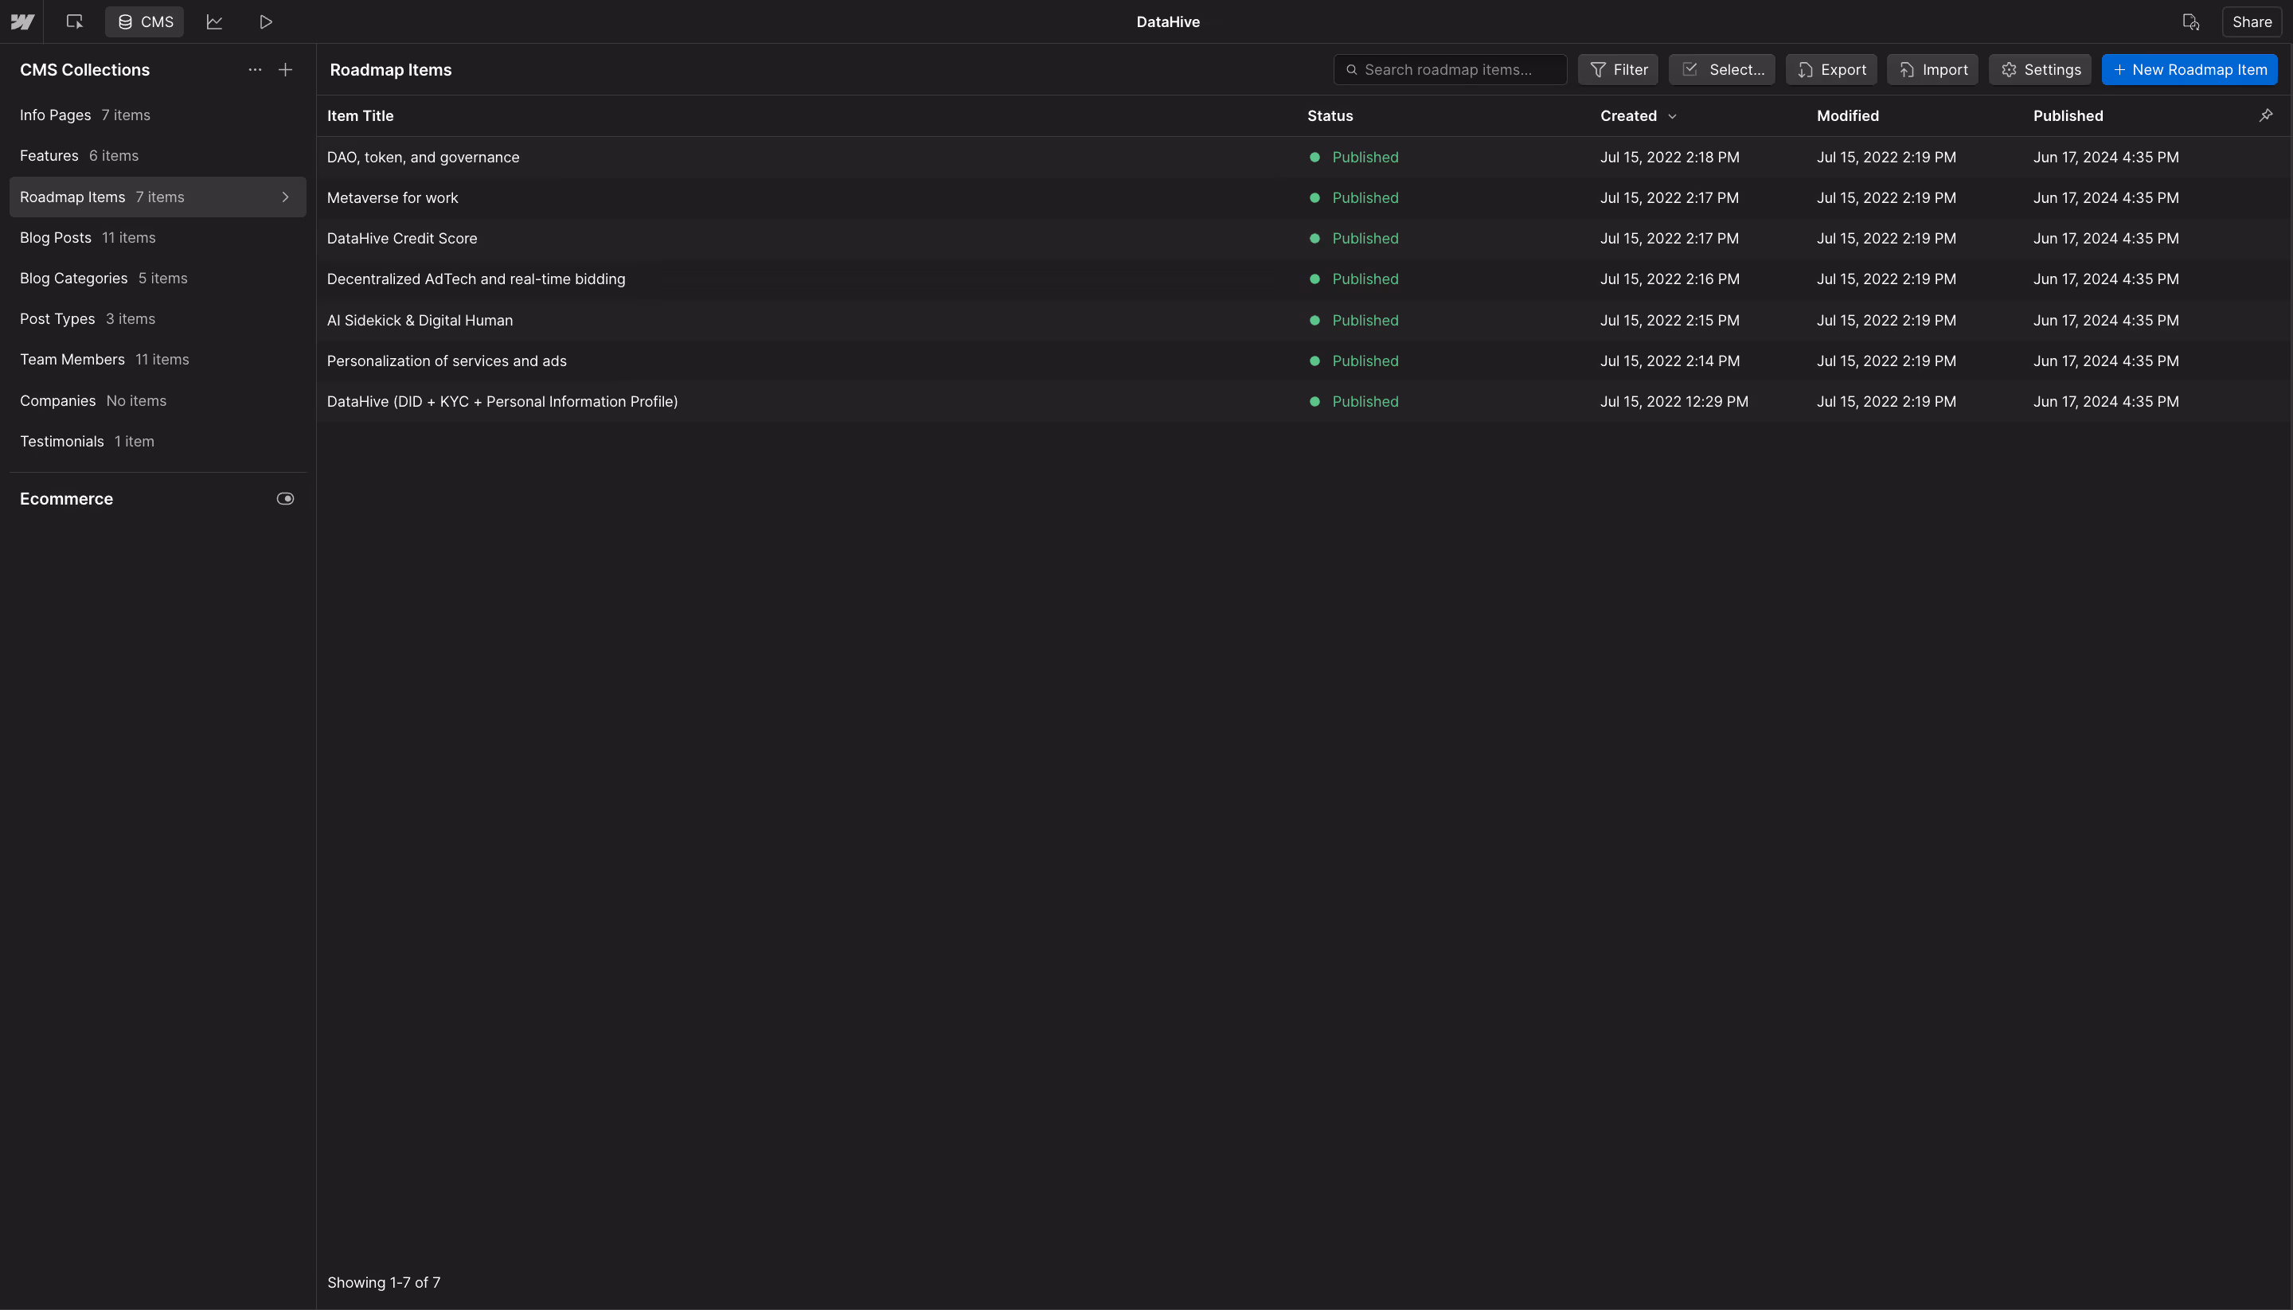Click the New Roadmap Item button
Viewport: 2293px width, 1310px height.
[x=2189, y=69]
